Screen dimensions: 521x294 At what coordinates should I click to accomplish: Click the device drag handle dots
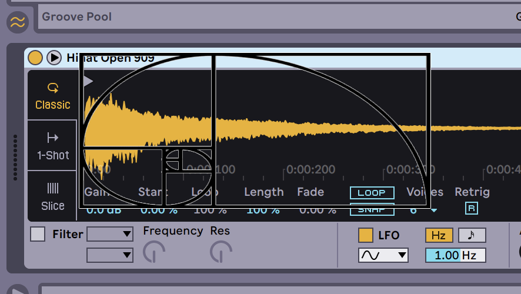15,158
